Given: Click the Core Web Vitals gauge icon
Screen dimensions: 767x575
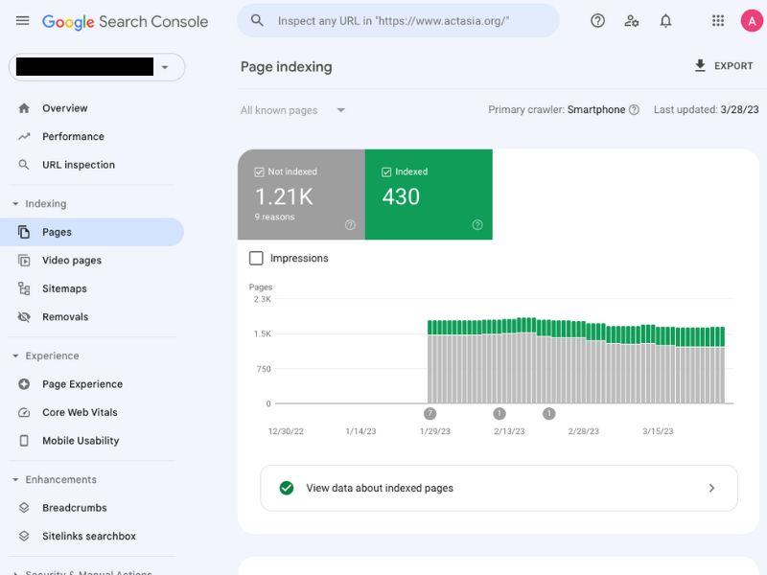Looking at the screenshot, I should coord(24,412).
